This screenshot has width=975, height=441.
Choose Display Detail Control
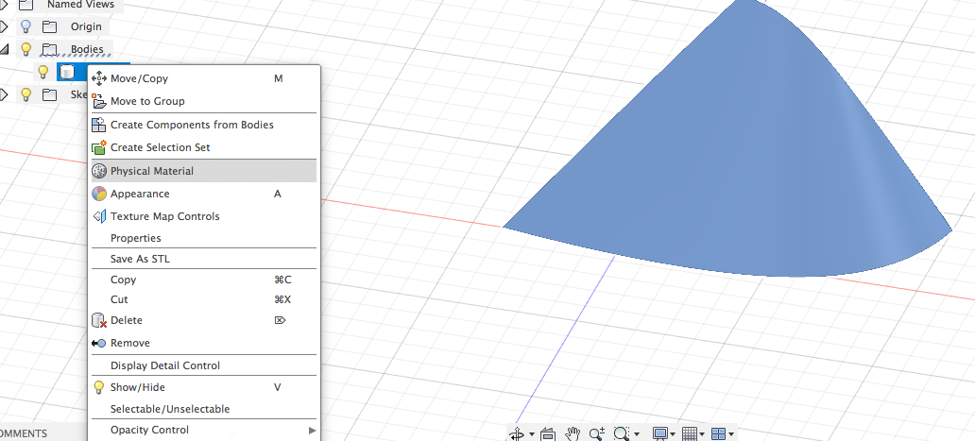[x=204, y=365]
